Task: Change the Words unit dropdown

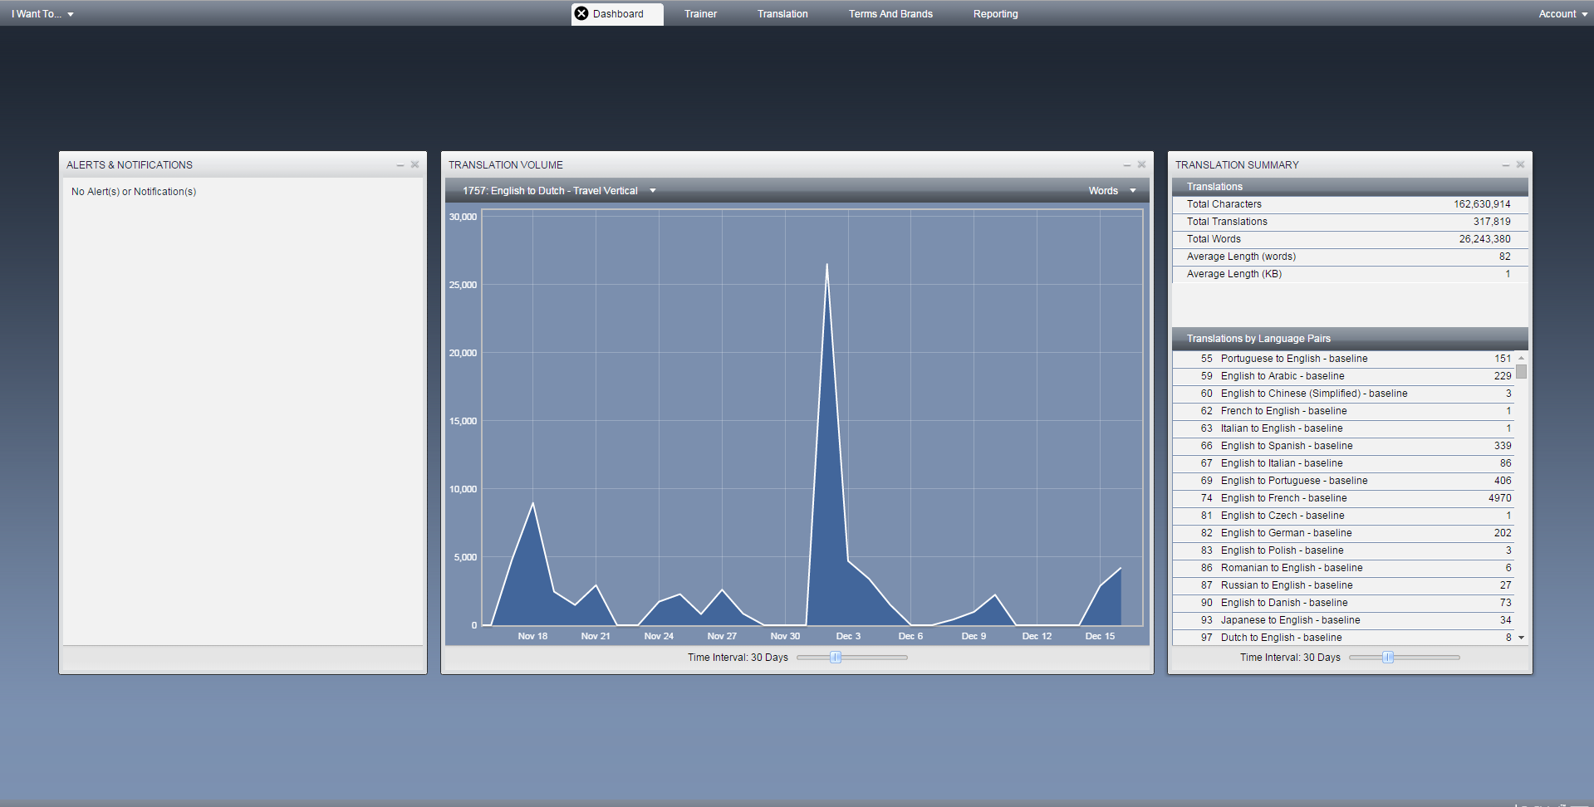Action: tap(1111, 191)
